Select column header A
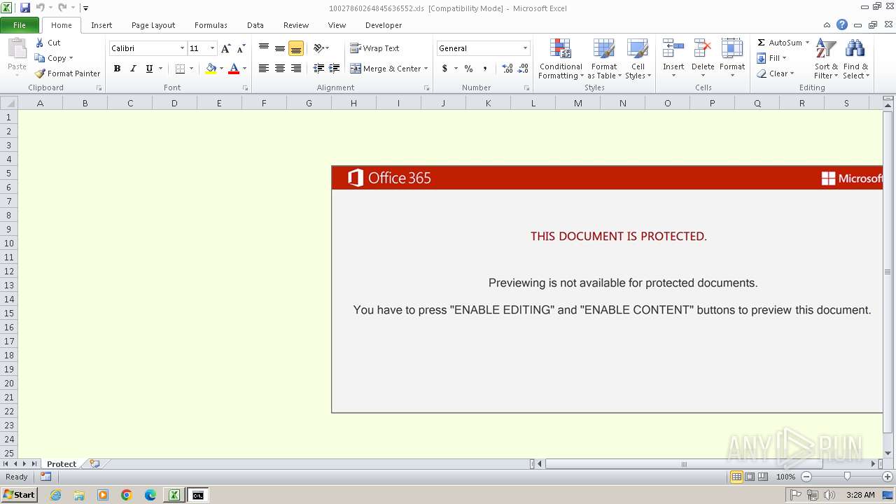Image resolution: width=896 pixels, height=504 pixels. (x=40, y=103)
